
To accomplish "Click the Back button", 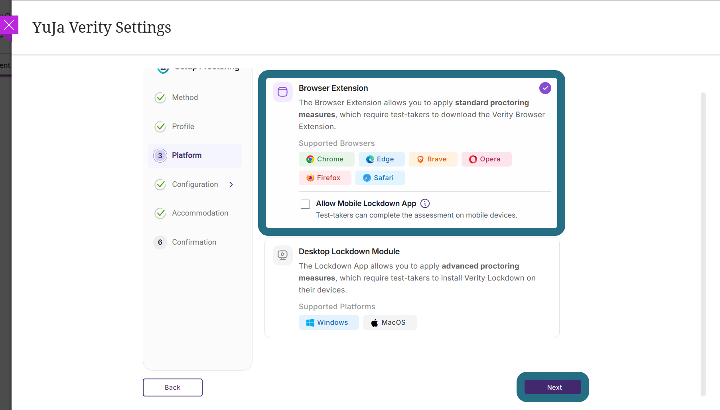I will pos(173,387).
